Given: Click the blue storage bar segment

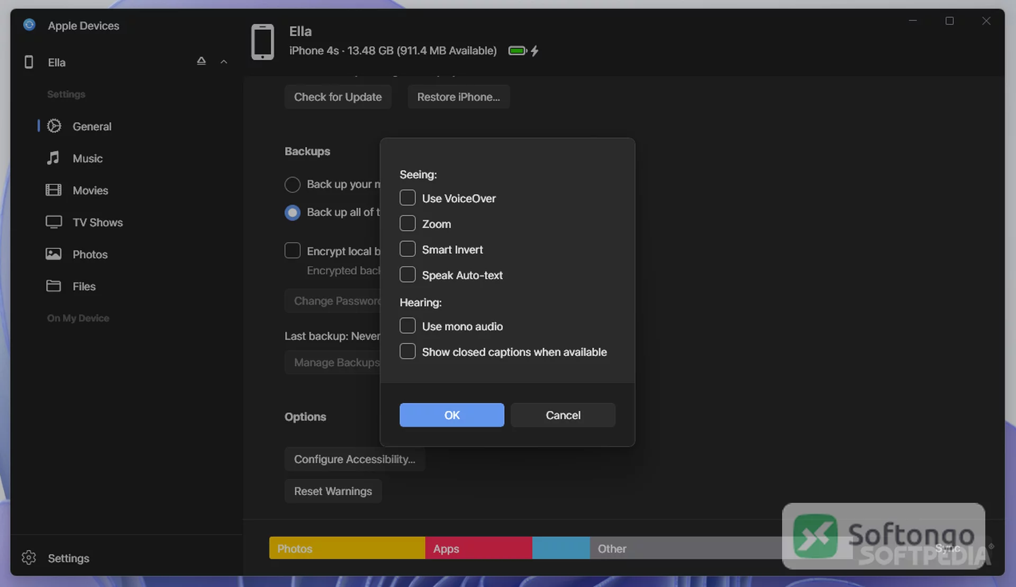Looking at the screenshot, I should coord(561,548).
